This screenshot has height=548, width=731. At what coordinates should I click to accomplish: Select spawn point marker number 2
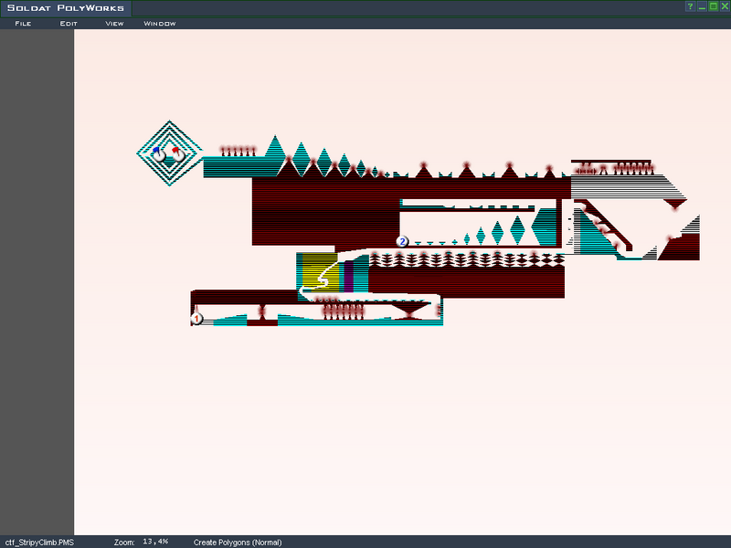[x=402, y=241]
